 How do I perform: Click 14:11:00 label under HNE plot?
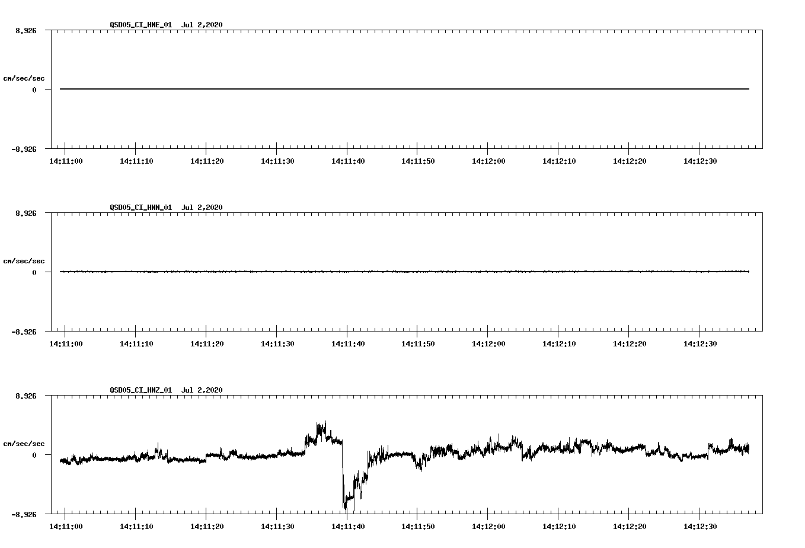click(x=65, y=161)
